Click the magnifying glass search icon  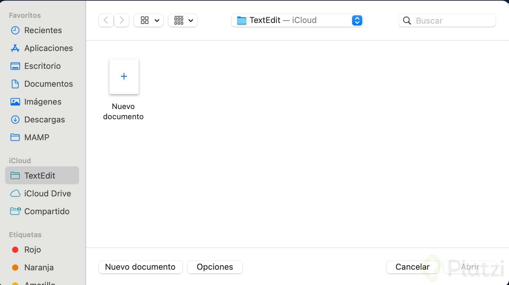point(407,21)
